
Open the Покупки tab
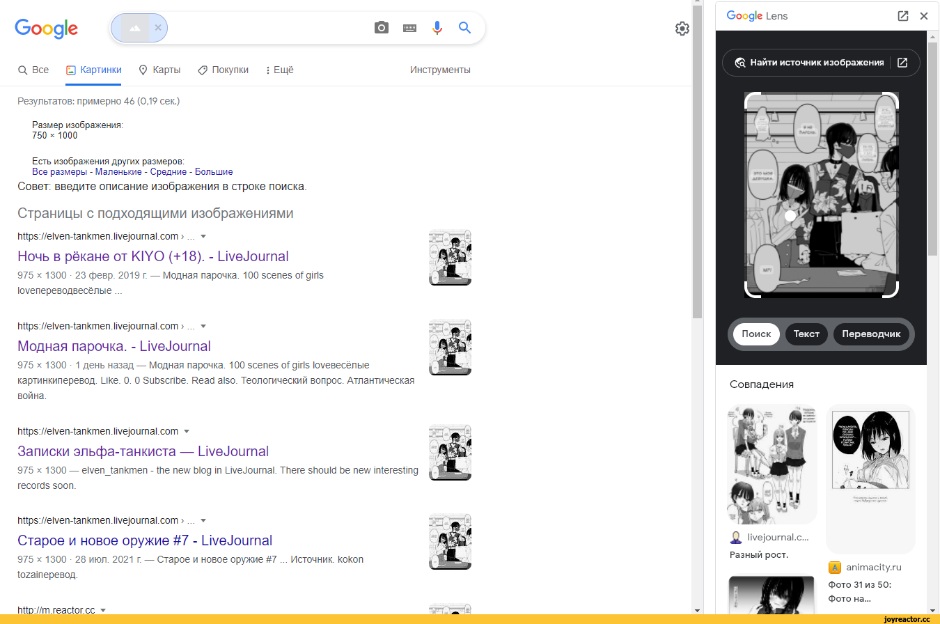(223, 70)
